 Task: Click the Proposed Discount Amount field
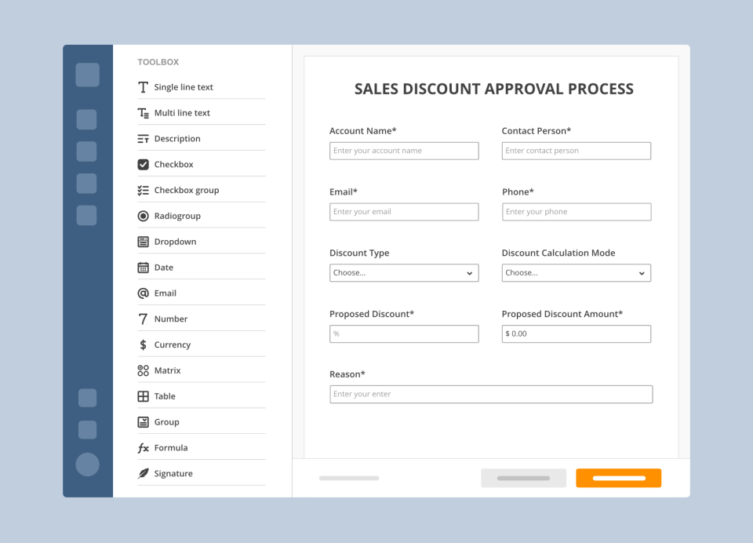click(577, 334)
